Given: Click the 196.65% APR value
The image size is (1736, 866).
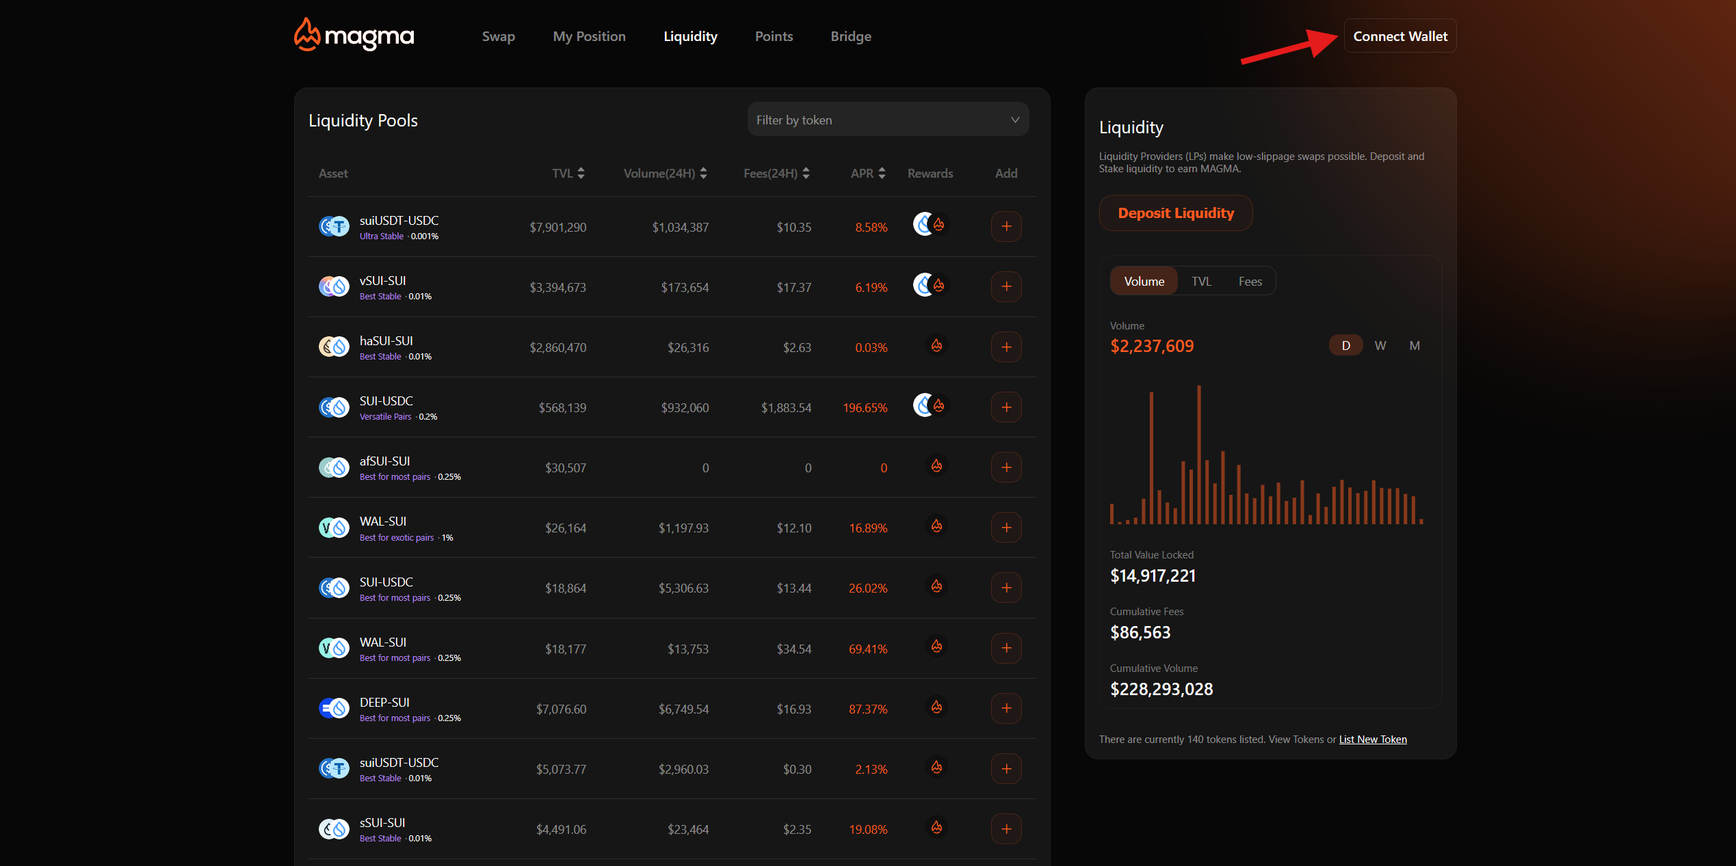Looking at the screenshot, I should point(865,408).
